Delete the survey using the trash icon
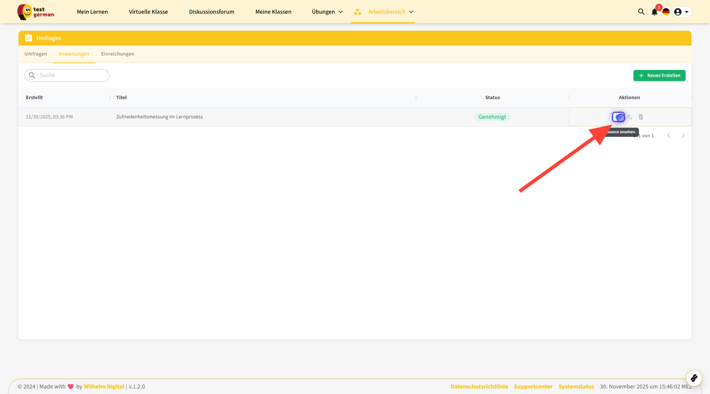The image size is (710, 394). [x=641, y=117]
